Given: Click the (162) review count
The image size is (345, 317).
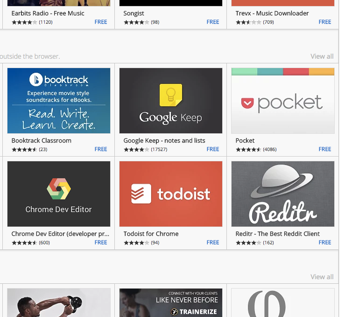Looking at the screenshot, I should 268,243.
